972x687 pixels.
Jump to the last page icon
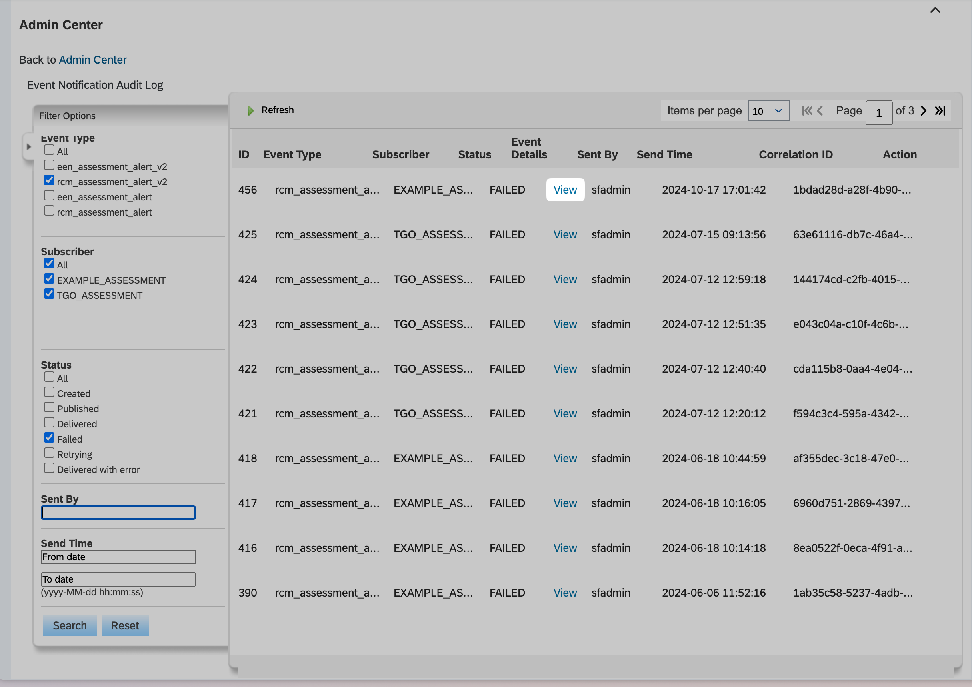click(x=940, y=110)
